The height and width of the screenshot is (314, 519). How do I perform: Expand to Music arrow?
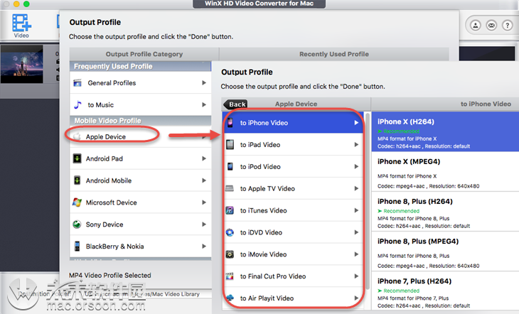point(204,104)
